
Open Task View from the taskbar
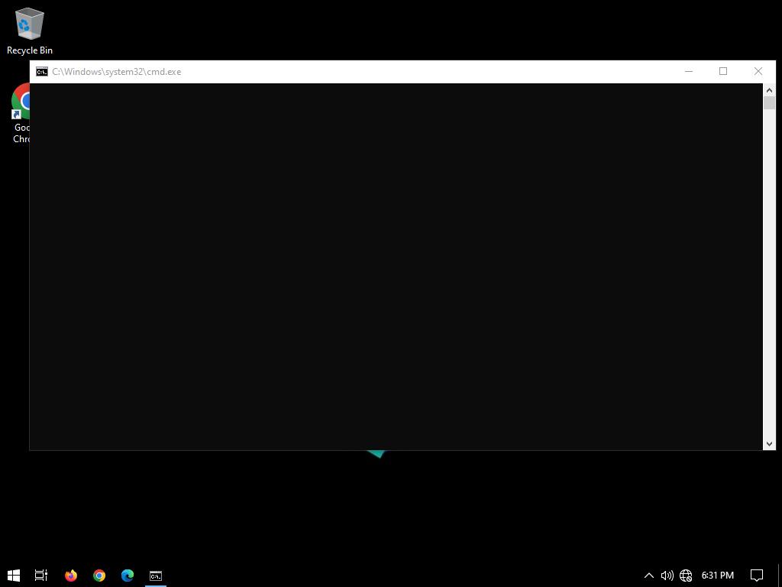click(x=41, y=575)
